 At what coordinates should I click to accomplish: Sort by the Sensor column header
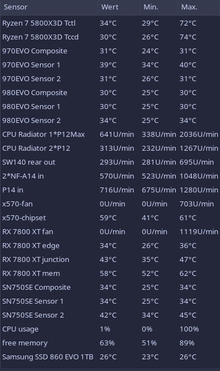tap(49, 7)
